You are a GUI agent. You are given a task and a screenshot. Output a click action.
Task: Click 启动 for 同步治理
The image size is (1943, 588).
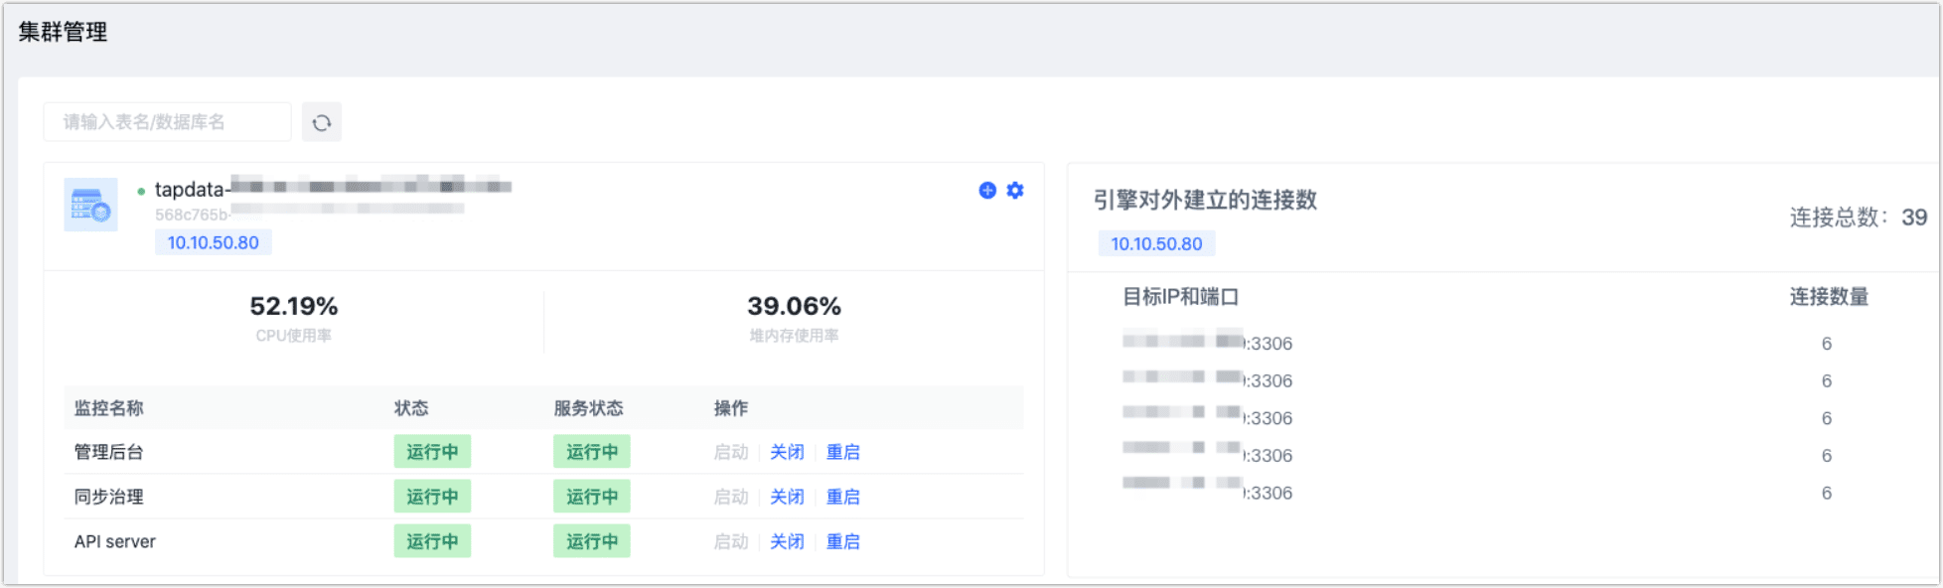click(x=731, y=497)
